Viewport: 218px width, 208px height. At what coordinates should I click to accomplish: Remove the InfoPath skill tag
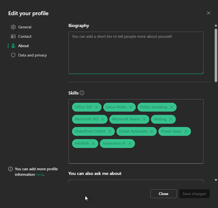[93, 144]
